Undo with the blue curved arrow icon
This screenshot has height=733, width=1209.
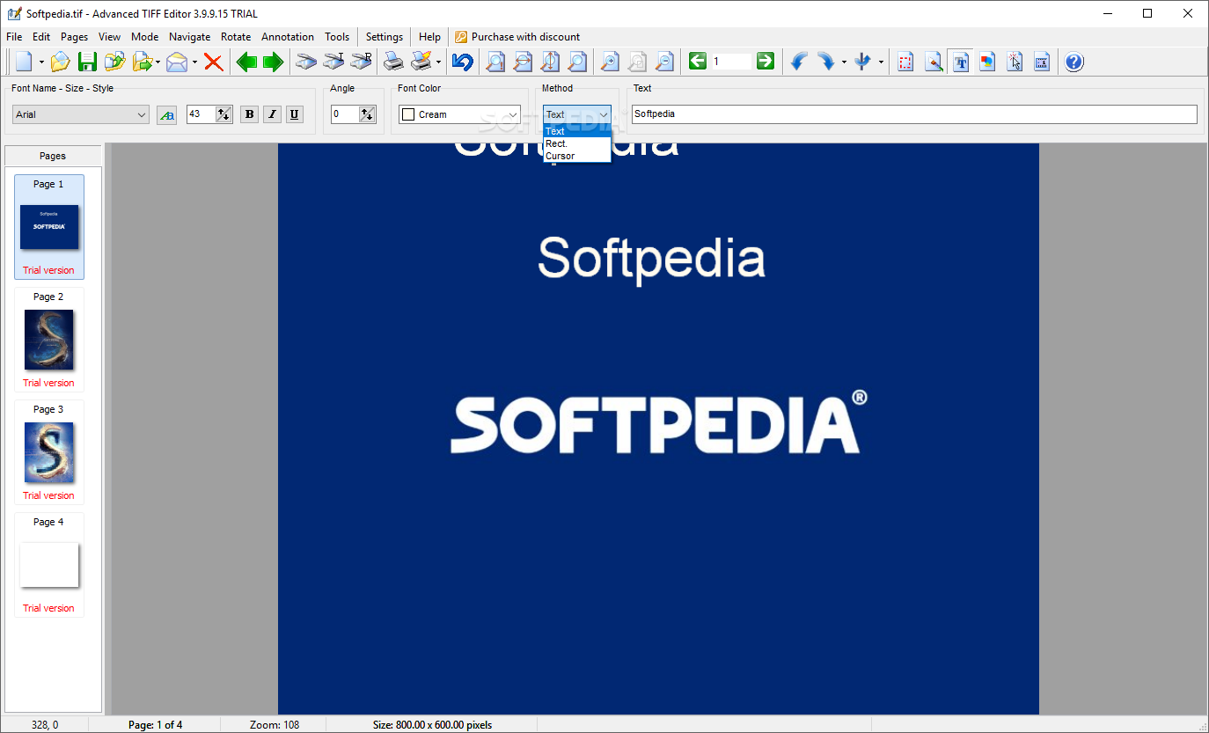[x=463, y=62]
